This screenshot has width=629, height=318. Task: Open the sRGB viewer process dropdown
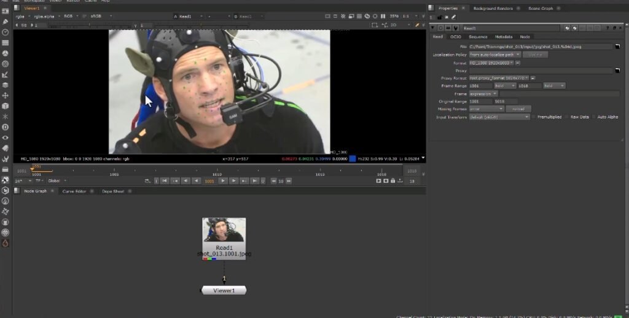click(101, 17)
